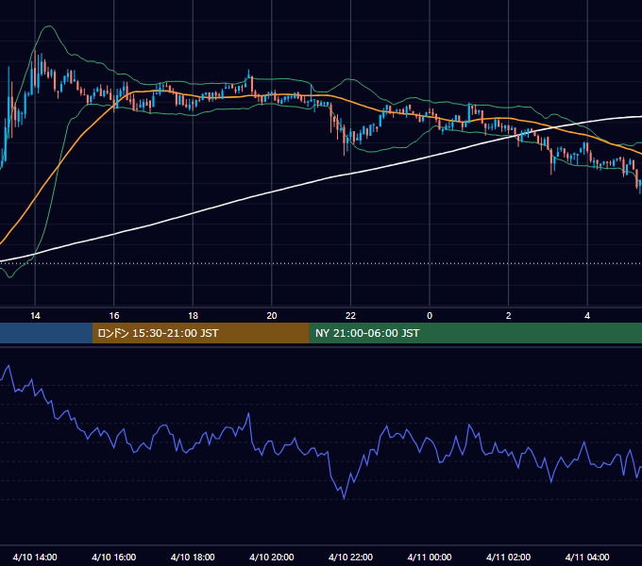This screenshot has height=566, width=642.
Task: Click the 20 hour label on the price chart axis
Action: 272,316
